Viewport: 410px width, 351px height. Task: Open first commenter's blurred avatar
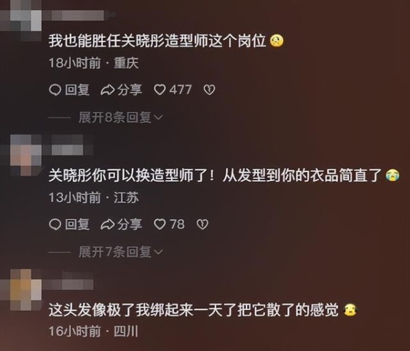click(21, 20)
